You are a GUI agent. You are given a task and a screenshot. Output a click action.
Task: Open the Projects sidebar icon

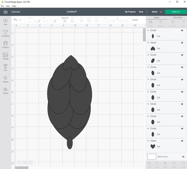[5, 44]
